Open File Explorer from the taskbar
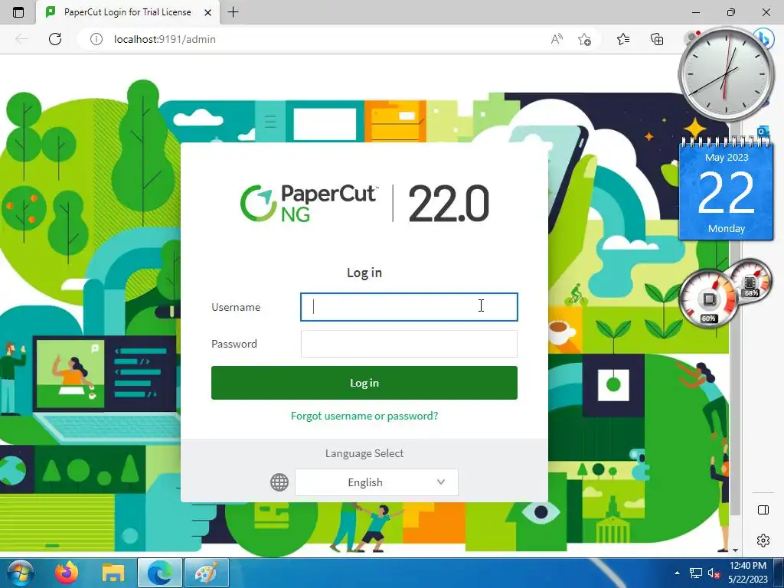This screenshot has width=784, height=588. (113, 573)
